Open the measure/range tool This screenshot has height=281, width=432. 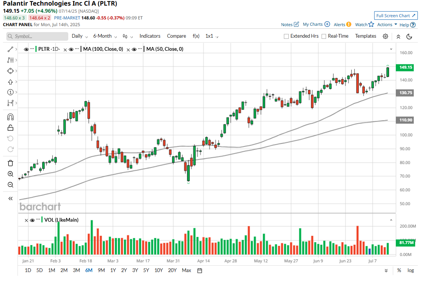10,103
